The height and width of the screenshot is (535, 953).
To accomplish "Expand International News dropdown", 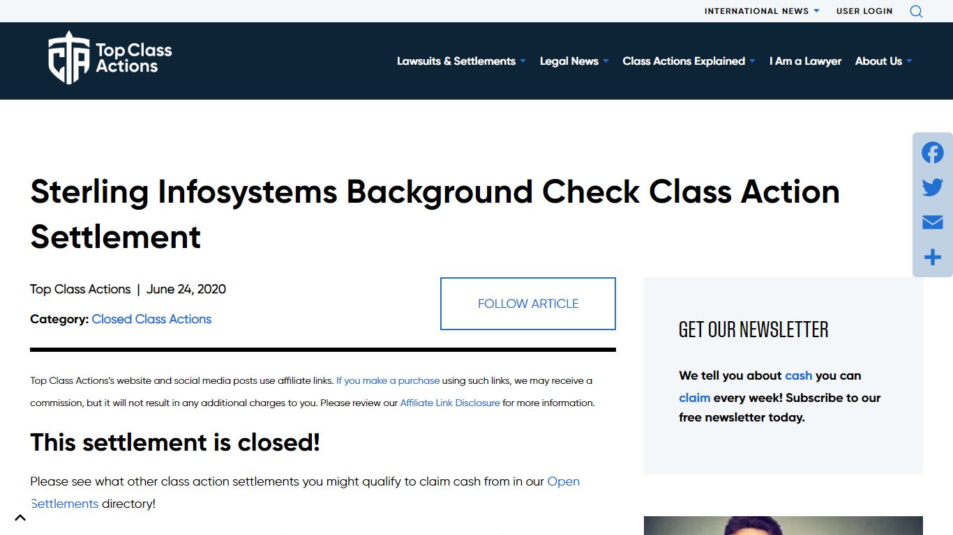I will (762, 11).
